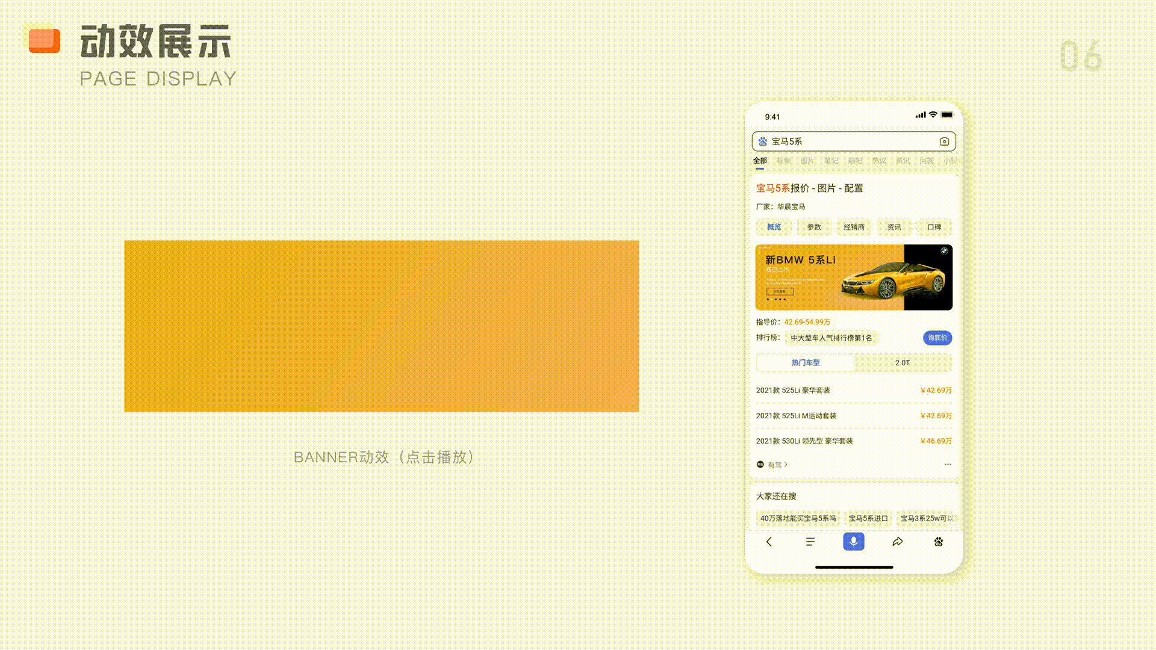Select the 资讯 chip under 厂家
The image size is (1156, 650).
(x=894, y=227)
